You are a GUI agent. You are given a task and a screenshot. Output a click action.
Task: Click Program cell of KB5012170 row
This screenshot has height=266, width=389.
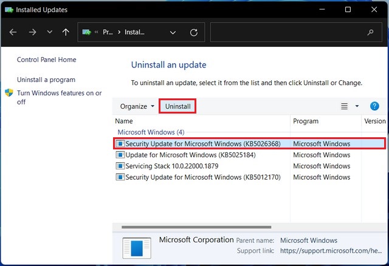pos(322,177)
